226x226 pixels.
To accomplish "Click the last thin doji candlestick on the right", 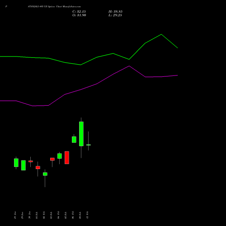I will 89,145.
